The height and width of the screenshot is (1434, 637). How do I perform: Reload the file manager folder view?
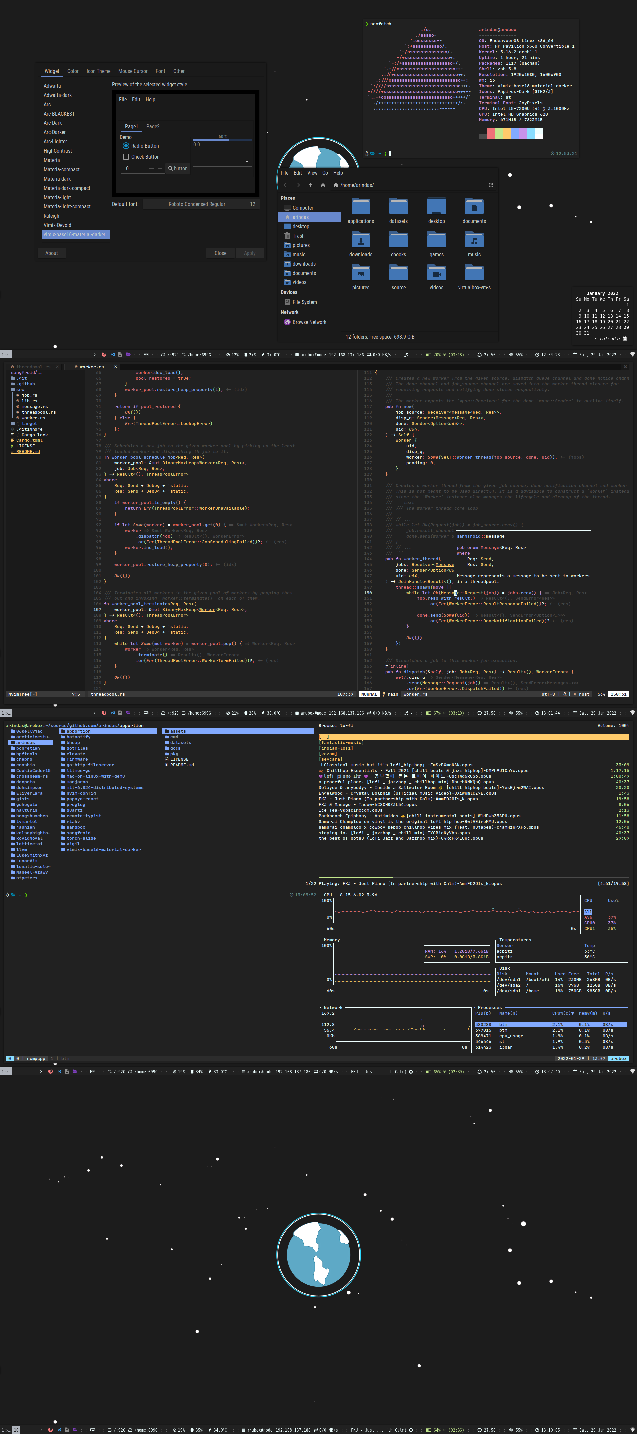click(x=491, y=185)
